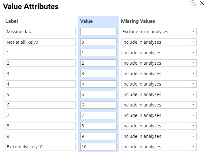
Task: Select the Value field containing 0
Action: tap(98, 42)
